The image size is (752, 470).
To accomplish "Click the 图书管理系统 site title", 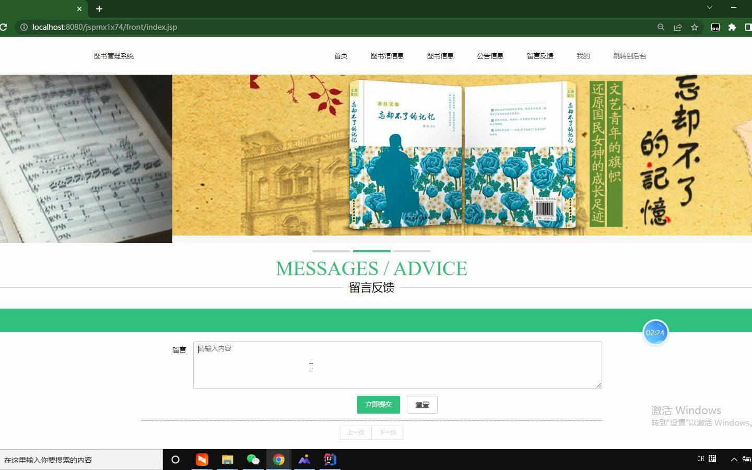I will tap(114, 56).
